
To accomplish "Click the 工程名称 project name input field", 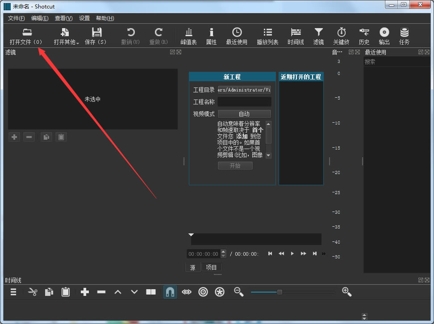I will coord(244,101).
